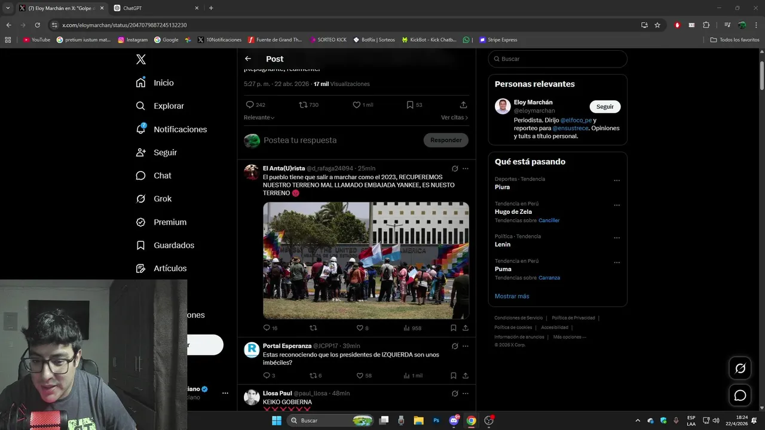
Task: Repost Portal Esperanza reply with 6 reposts
Action: coord(313,376)
